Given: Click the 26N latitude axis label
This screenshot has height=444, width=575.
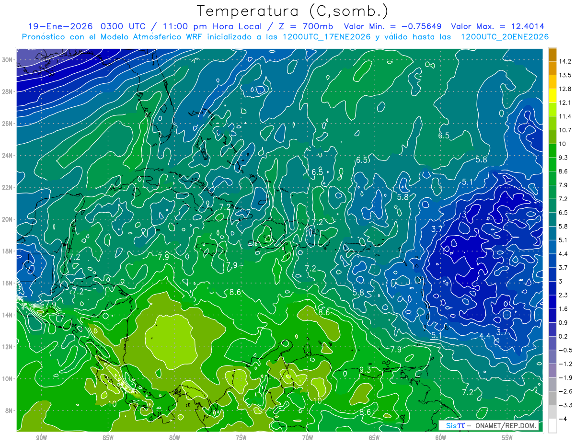Looking at the screenshot, I should point(8,124).
